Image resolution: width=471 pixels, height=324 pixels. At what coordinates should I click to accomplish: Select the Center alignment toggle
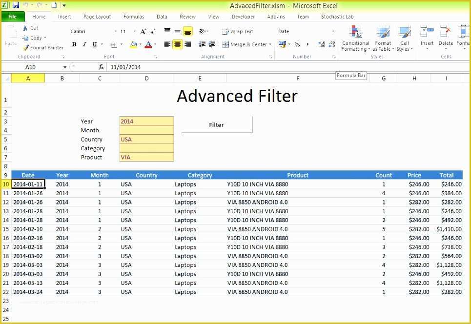point(177,44)
